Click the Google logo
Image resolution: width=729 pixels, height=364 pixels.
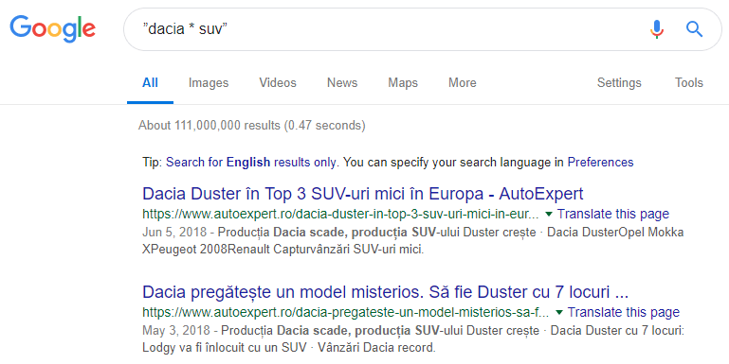pyautogui.click(x=52, y=28)
